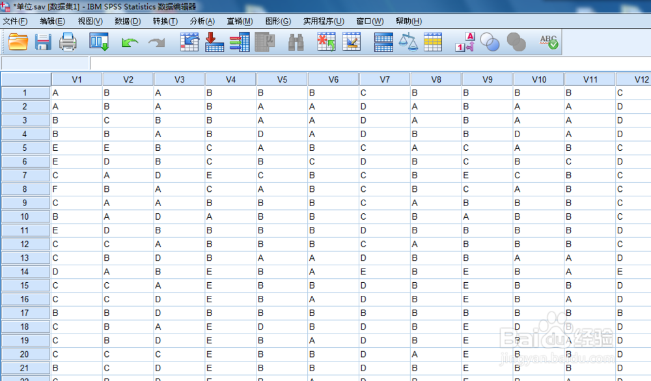Open the 分析(A) menu
651x381 pixels.
202,21
